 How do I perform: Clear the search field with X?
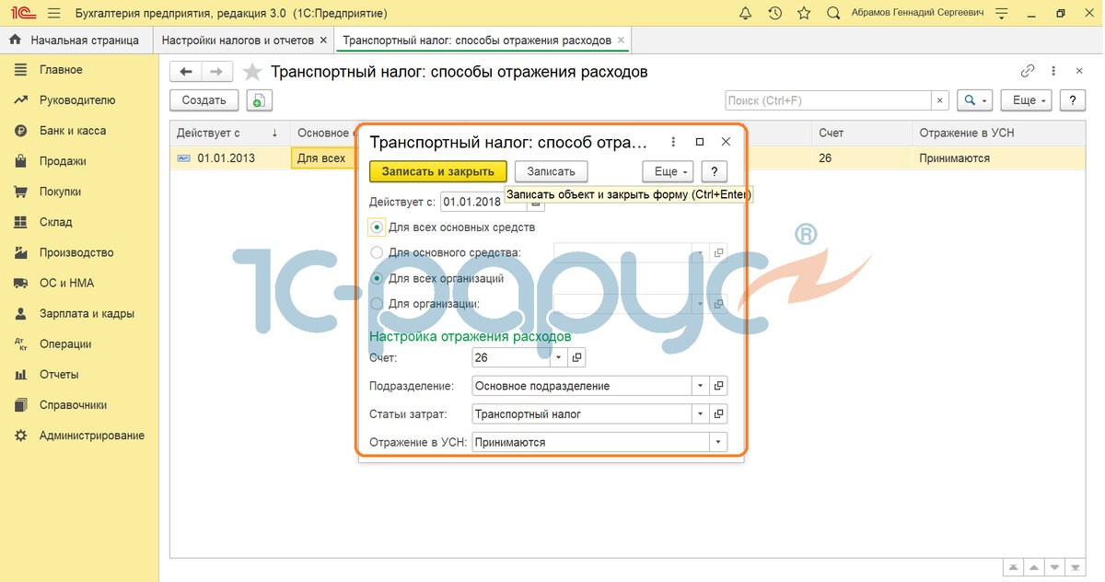coord(940,100)
